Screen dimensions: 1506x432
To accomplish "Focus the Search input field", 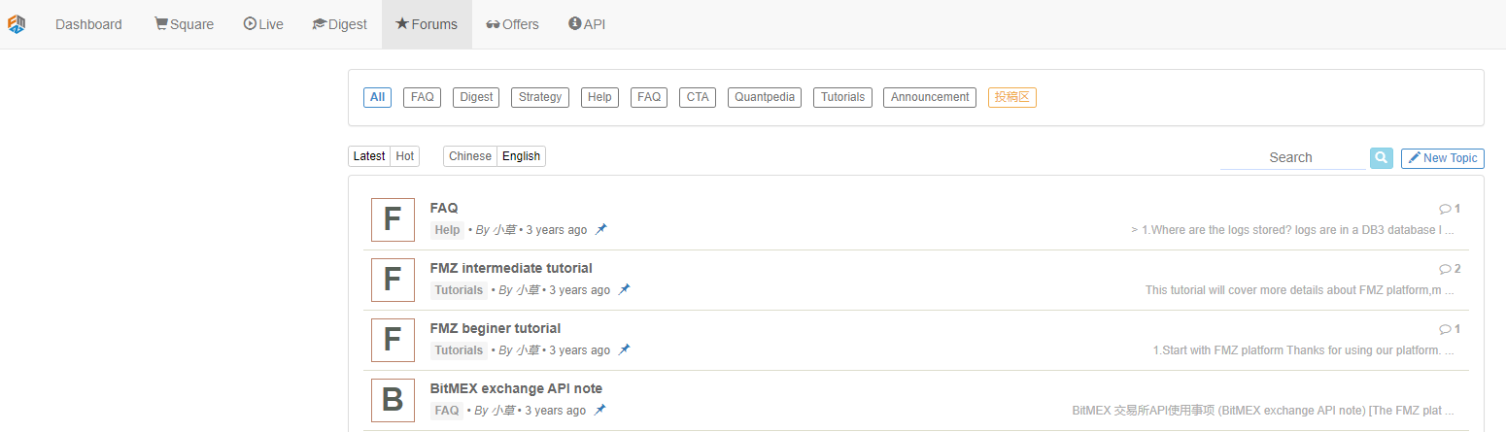I will (x=1292, y=157).
